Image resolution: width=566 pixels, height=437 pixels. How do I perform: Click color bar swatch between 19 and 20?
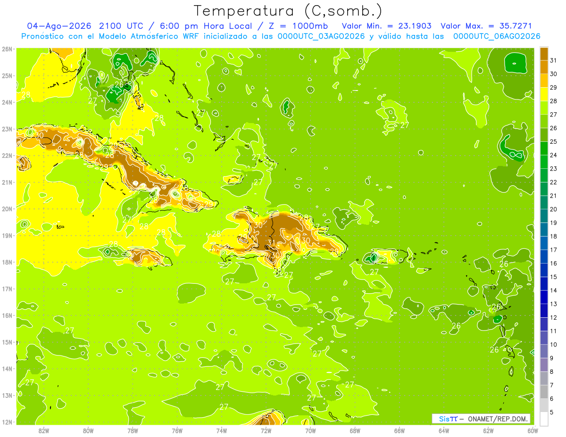point(544,216)
